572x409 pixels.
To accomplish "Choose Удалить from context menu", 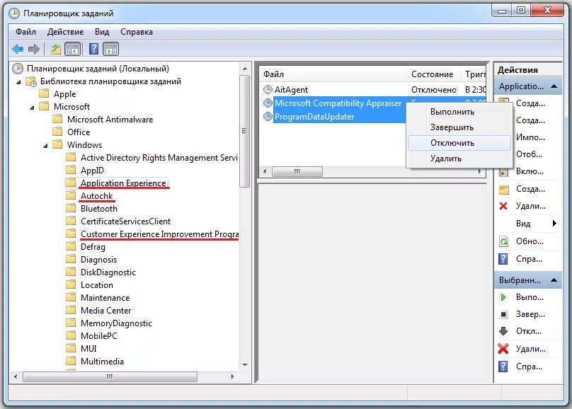I will [459, 159].
